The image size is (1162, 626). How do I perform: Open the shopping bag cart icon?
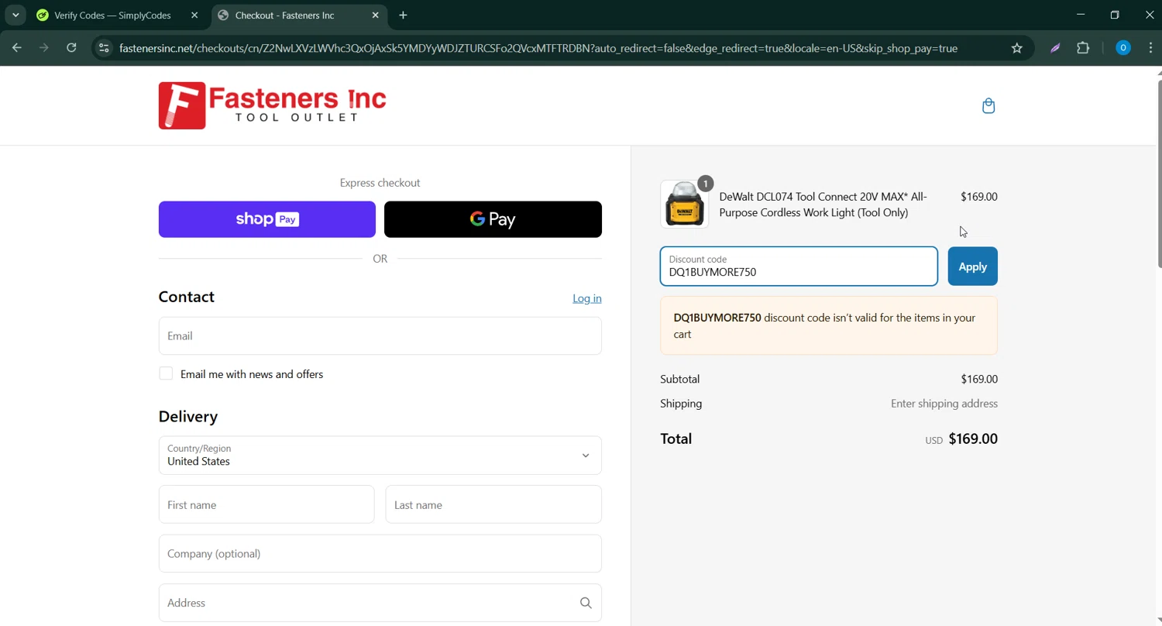(988, 105)
